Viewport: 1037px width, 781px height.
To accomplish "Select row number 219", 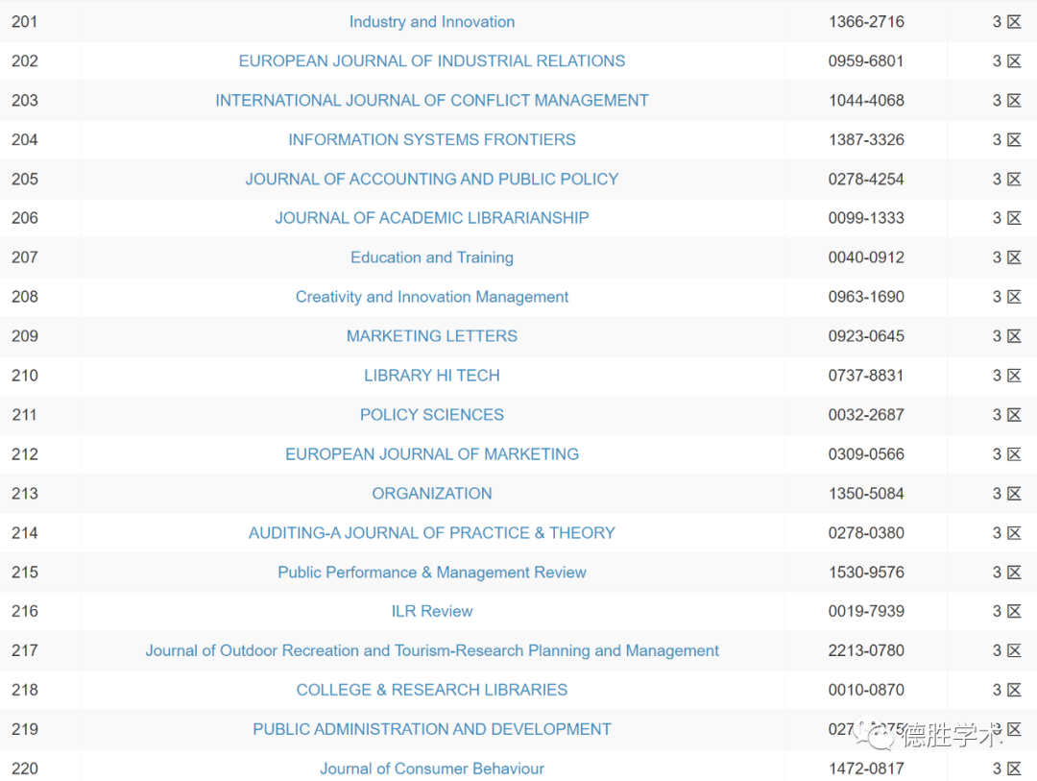I will point(24,729).
